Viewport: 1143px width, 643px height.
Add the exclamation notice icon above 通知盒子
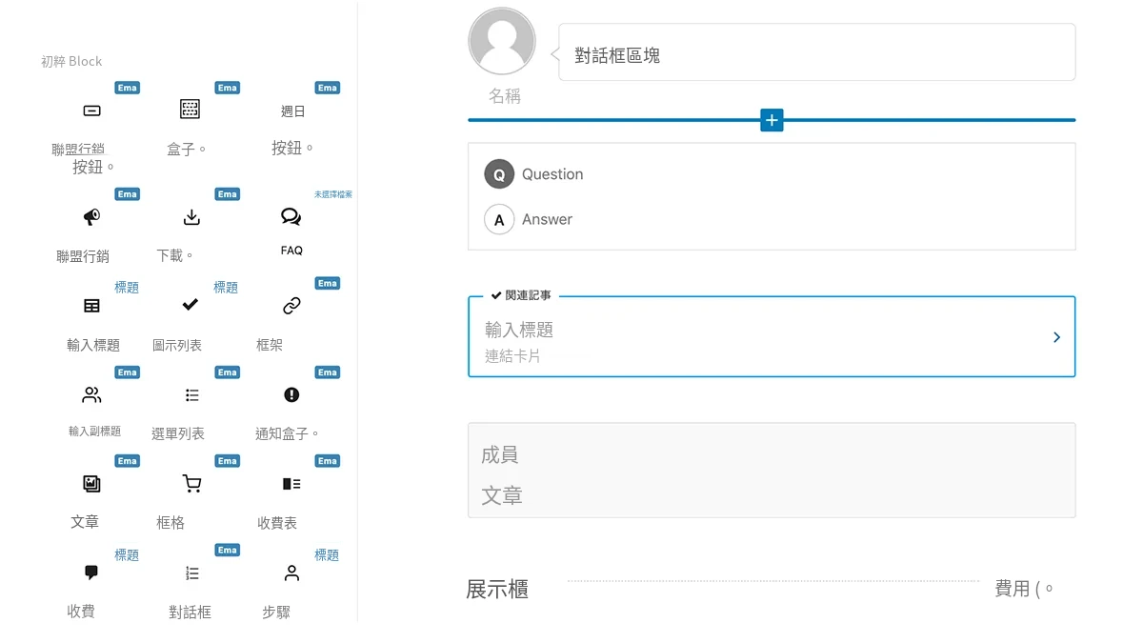click(291, 394)
